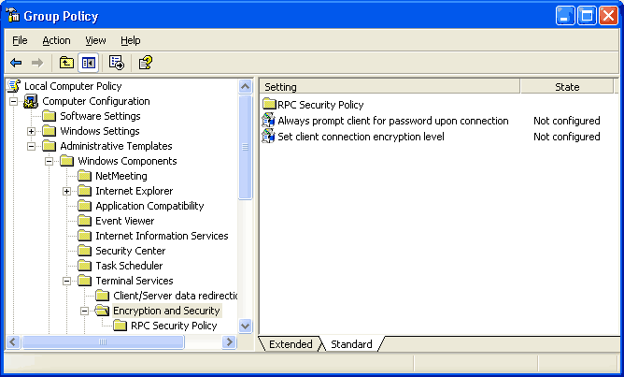Image resolution: width=624 pixels, height=377 pixels.
Task: Click Not configured state for Always prompt client
Action: (x=567, y=121)
